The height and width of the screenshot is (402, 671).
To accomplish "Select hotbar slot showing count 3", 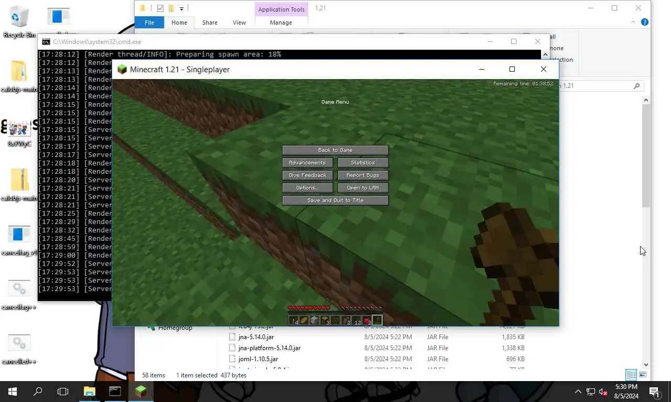I will click(325, 320).
